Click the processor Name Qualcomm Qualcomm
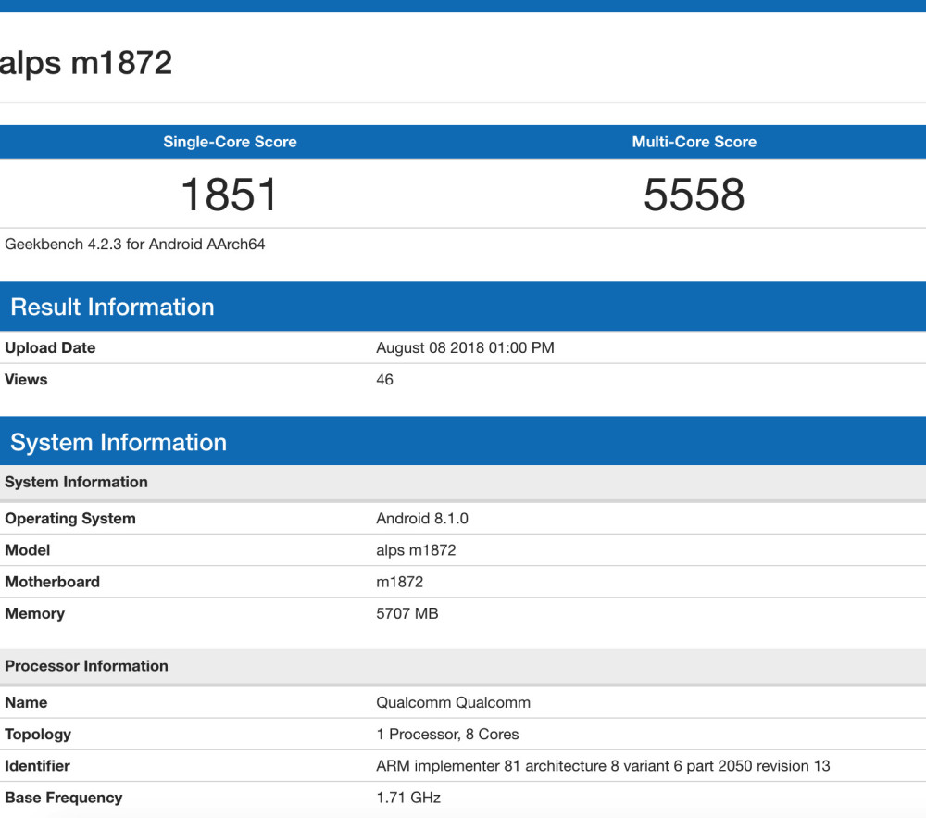Image resolution: width=926 pixels, height=818 pixels. [452, 702]
